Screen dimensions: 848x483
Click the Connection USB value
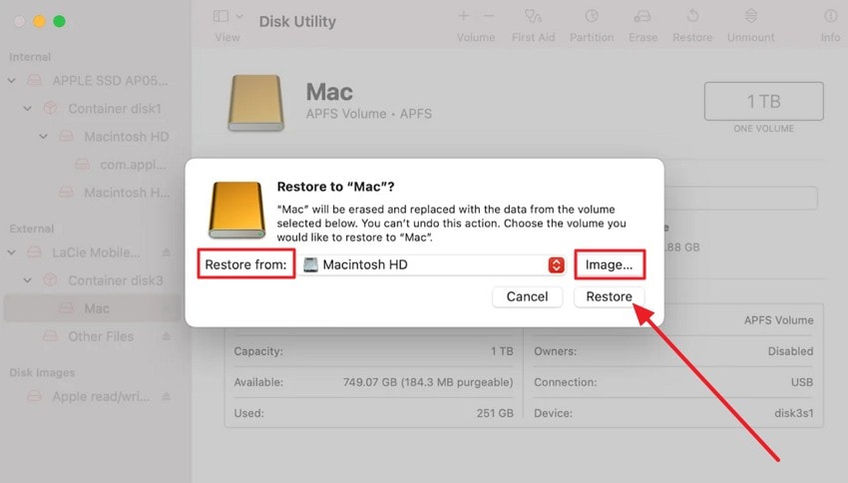[x=801, y=382]
